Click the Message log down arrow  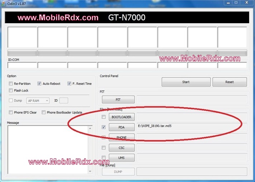point(90,171)
